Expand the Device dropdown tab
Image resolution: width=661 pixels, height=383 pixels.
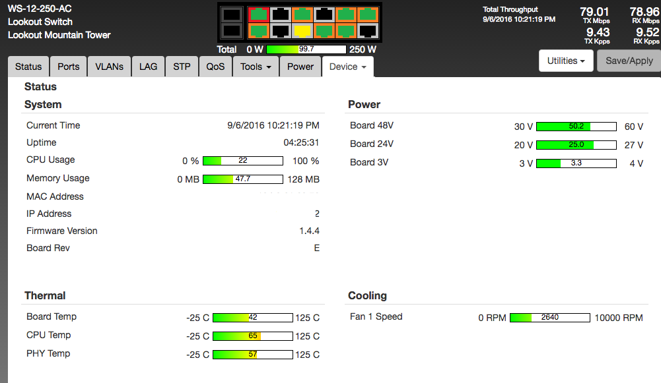click(x=347, y=67)
